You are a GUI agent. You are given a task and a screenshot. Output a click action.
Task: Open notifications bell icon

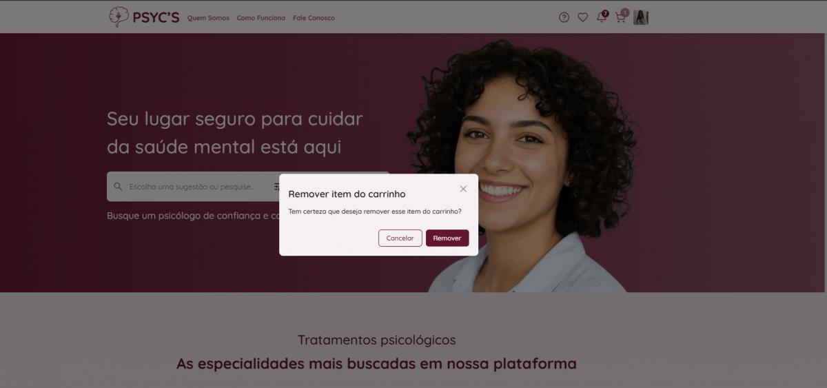(601, 18)
